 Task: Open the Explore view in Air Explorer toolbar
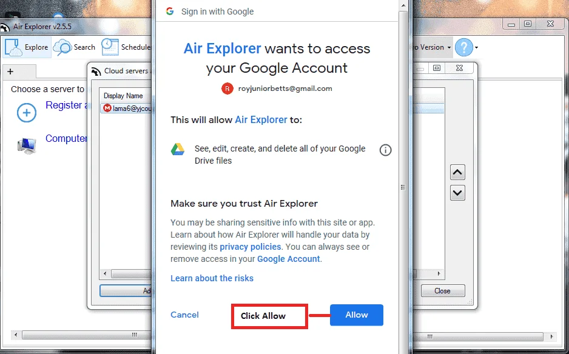click(x=27, y=47)
